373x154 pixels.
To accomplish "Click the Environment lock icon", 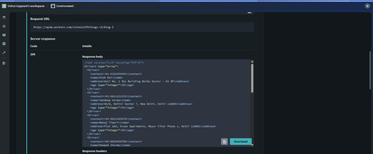I will (x=53, y=6).
